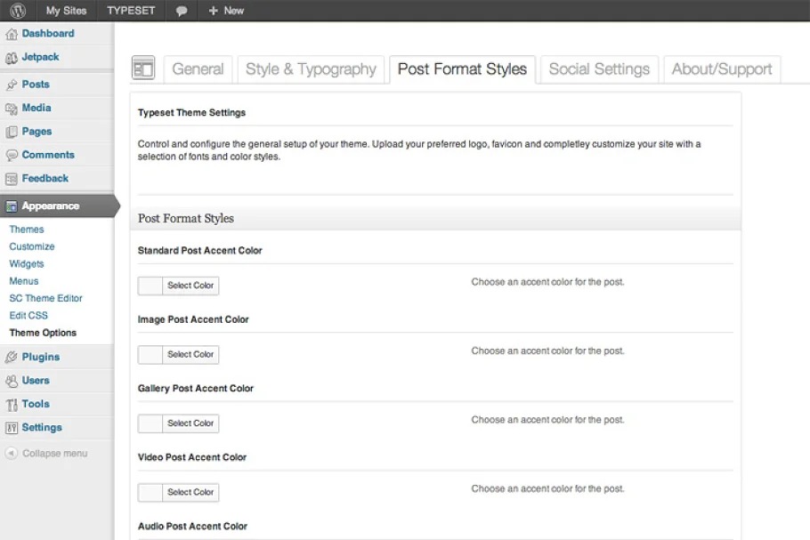This screenshot has height=540, width=810.
Task: Open the About/Support tab
Action: pyautogui.click(x=722, y=69)
